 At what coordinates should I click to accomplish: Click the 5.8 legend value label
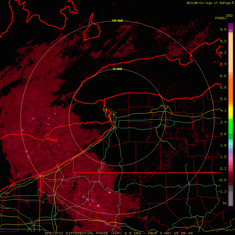pyautogui.click(x=223, y=87)
